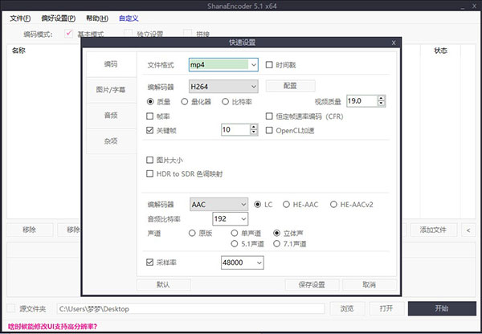Click the 打开 button
The width and height of the screenshot is (482, 334).
tap(386, 308)
